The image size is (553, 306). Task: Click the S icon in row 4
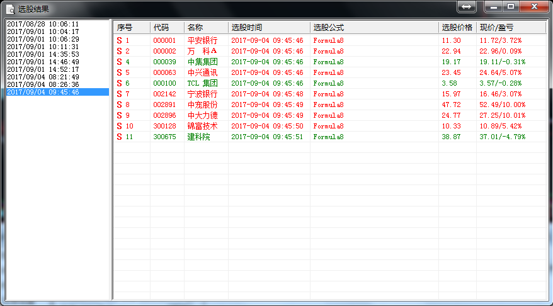coord(119,62)
